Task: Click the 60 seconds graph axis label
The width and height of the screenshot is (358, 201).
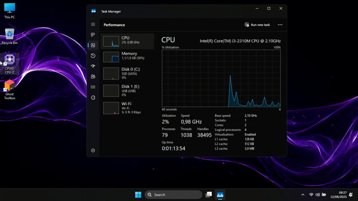Action: [x=170, y=109]
